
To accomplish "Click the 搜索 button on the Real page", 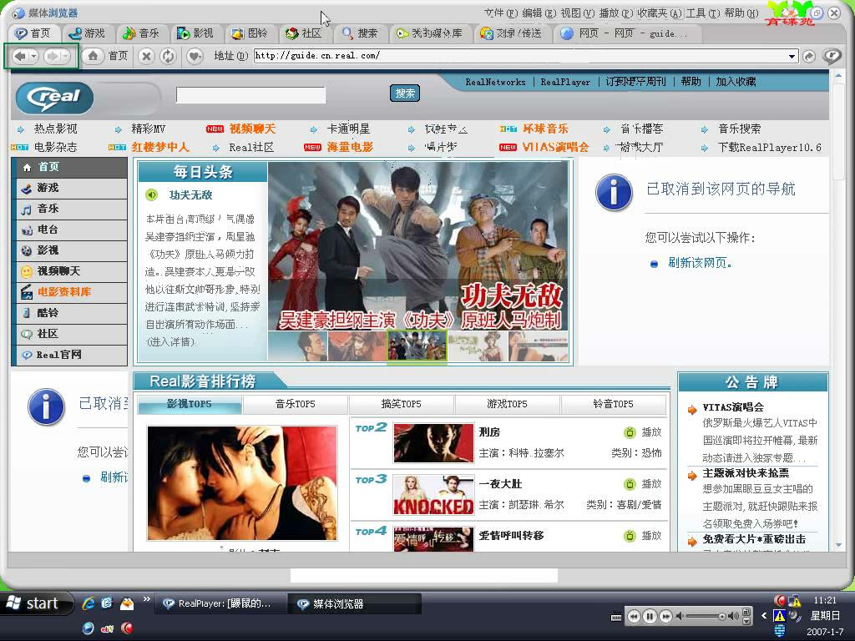I will (x=405, y=93).
